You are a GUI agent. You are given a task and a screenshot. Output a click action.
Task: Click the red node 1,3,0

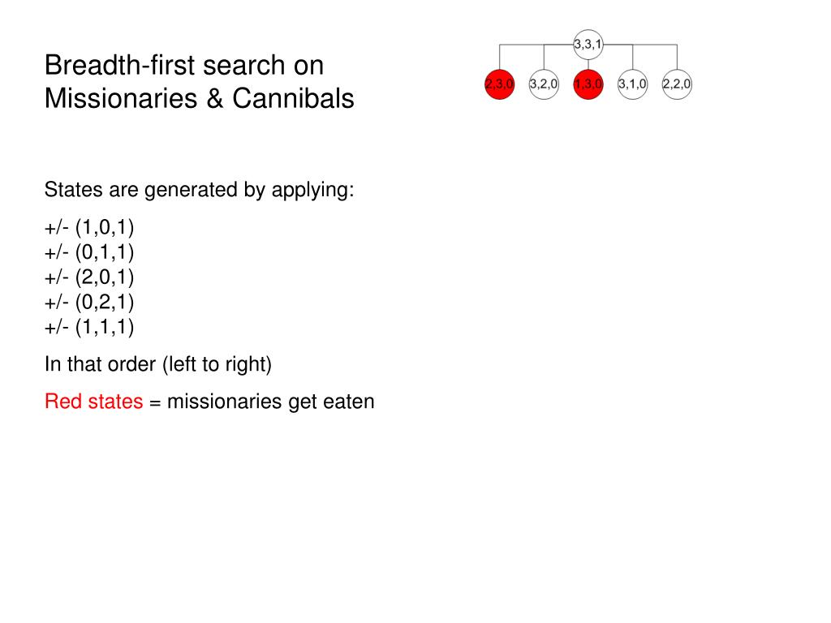pos(588,84)
